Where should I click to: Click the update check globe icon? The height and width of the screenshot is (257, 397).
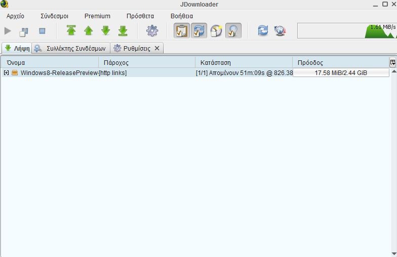[x=280, y=30]
